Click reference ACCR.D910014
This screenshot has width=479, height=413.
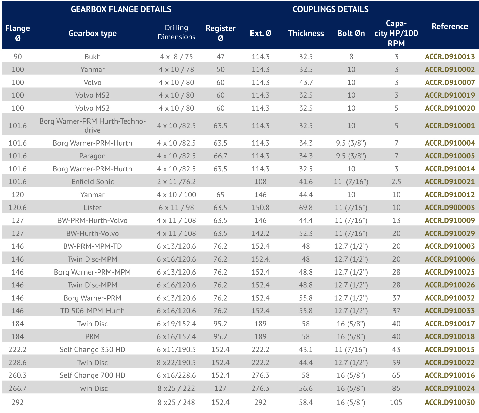click(x=450, y=169)
